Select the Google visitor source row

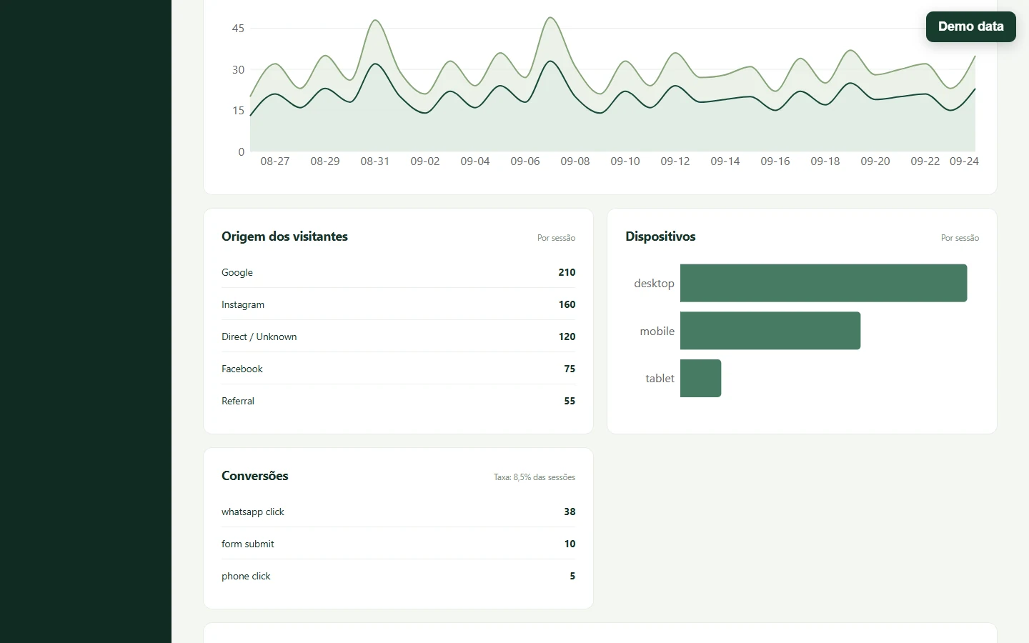[x=398, y=272]
